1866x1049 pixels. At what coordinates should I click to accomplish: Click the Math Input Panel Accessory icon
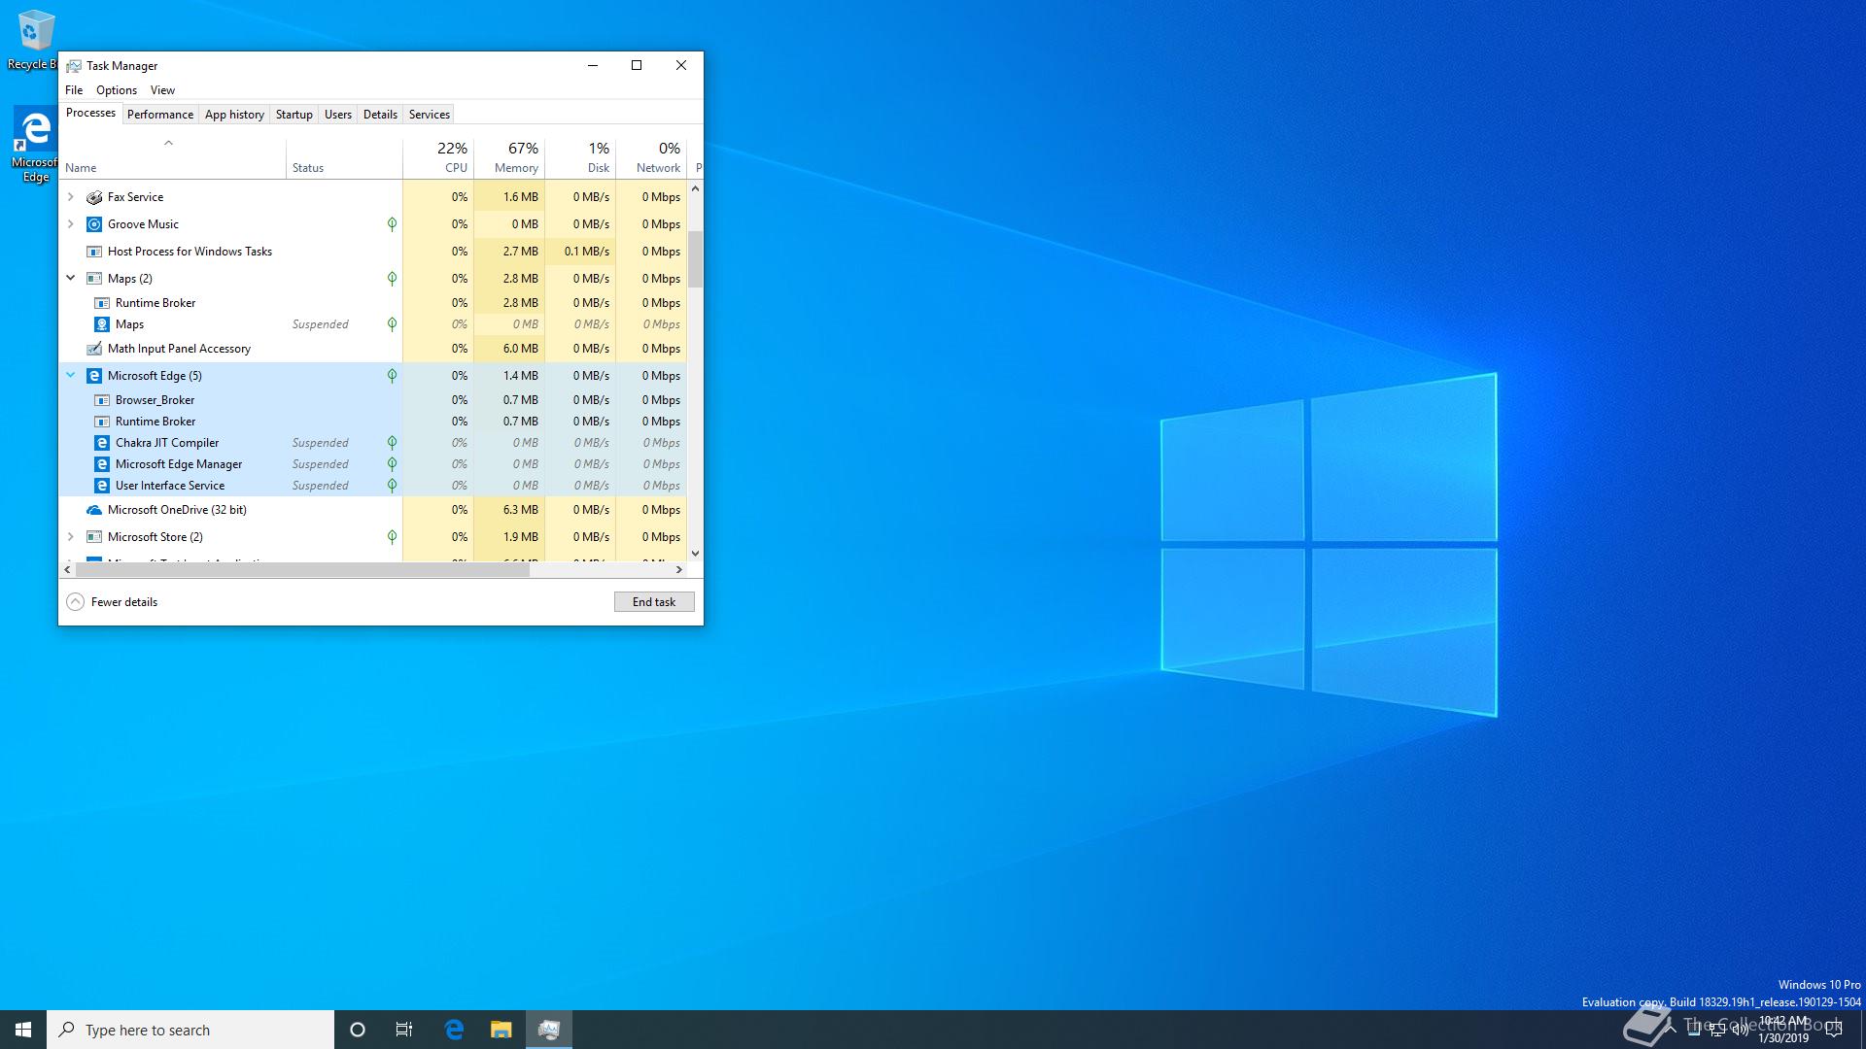[94, 349]
